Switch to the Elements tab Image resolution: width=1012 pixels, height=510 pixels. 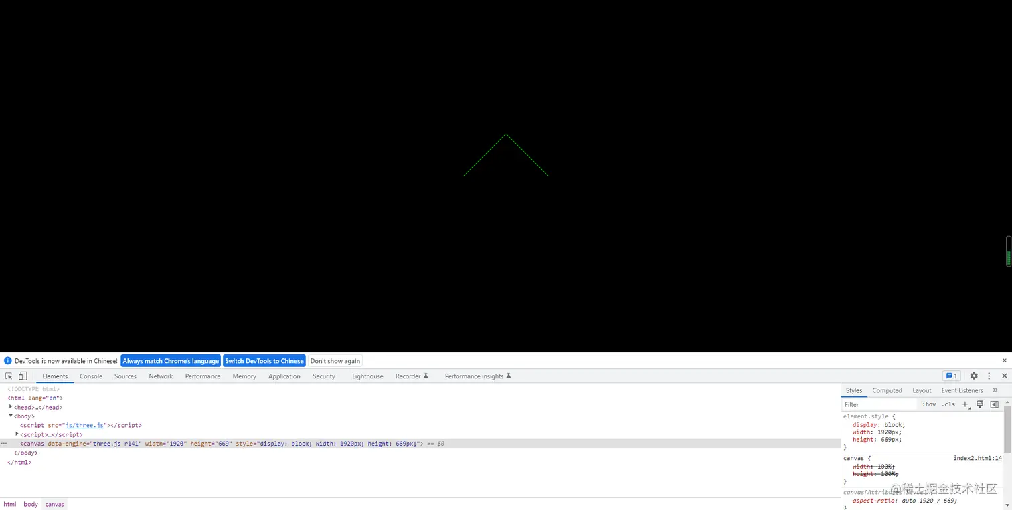pyautogui.click(x=55, y=376)
